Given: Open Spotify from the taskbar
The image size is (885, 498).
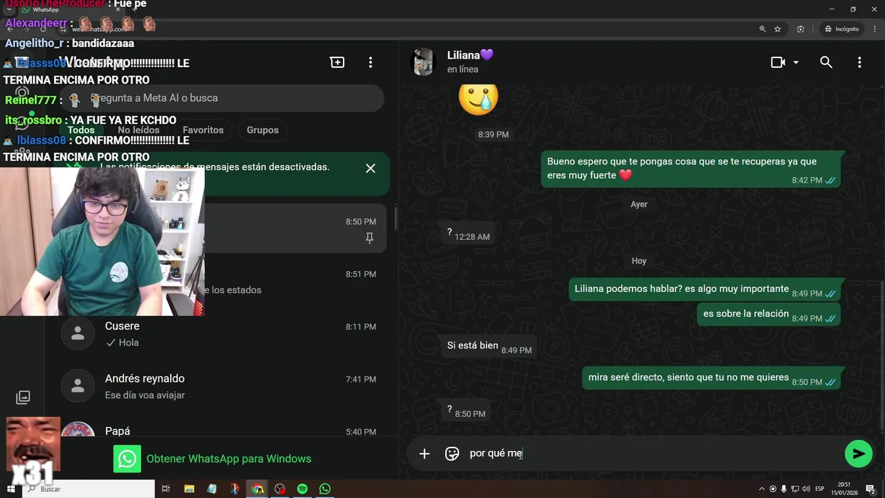Looking at the screenshot, I should (x=302, y=489).
